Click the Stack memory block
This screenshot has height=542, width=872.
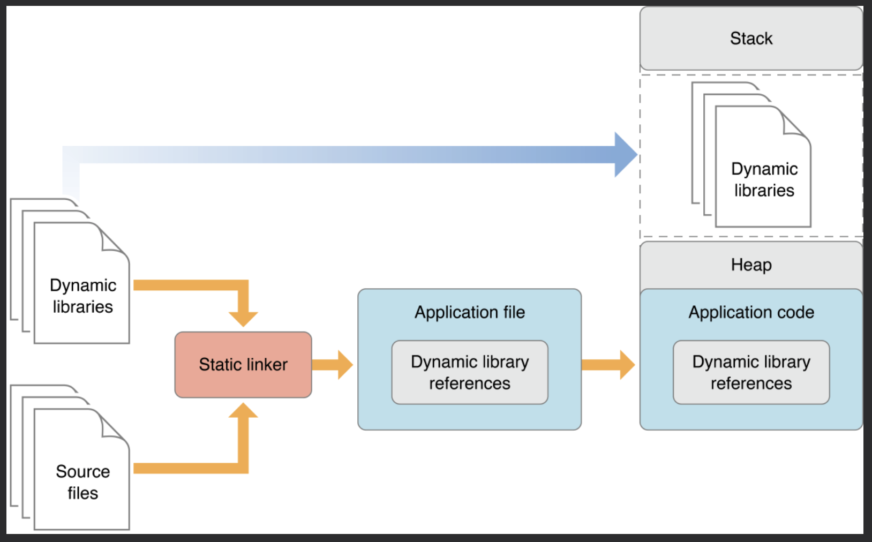click(x=751, y=39)
